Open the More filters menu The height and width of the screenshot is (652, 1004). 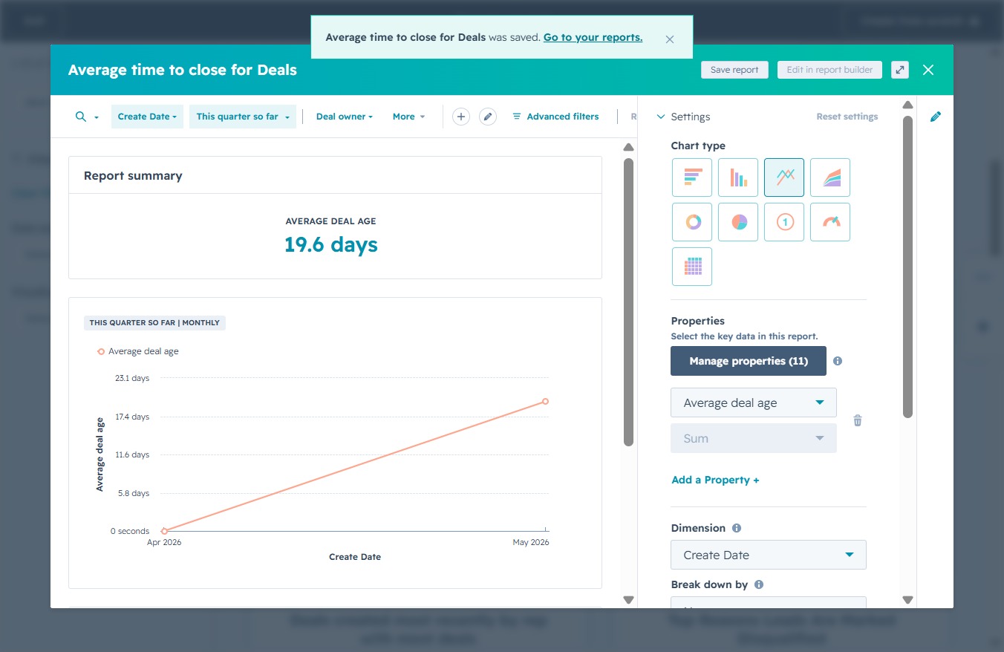click(x=408, y=117)
